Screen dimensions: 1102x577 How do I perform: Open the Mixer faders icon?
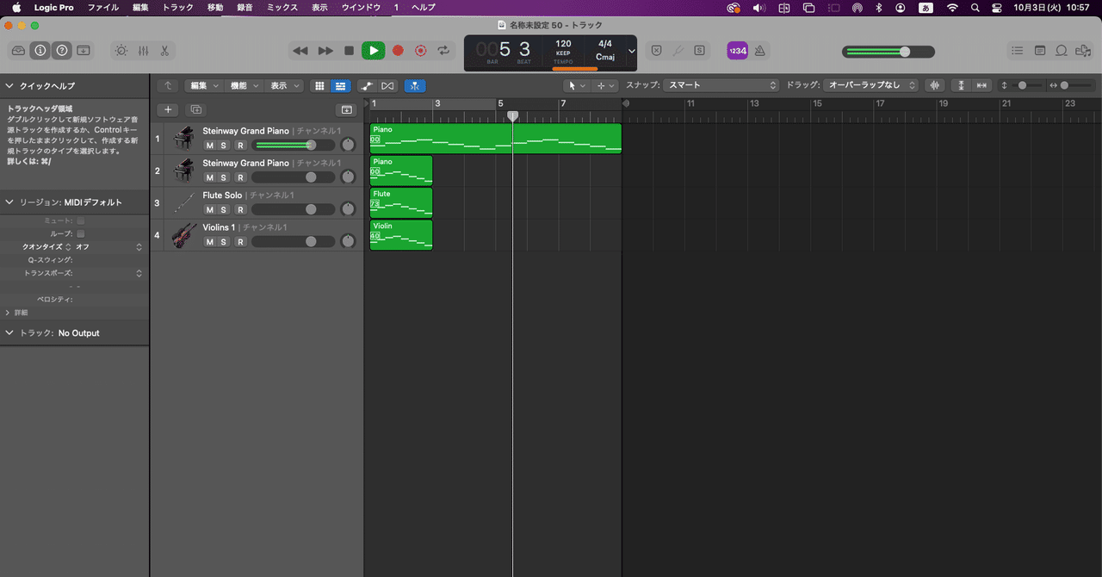coord(143,51)
